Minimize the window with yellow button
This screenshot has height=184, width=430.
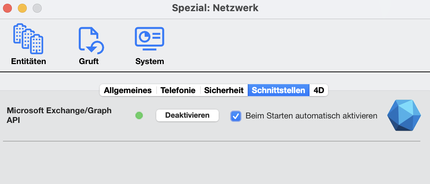coord(22,8)
